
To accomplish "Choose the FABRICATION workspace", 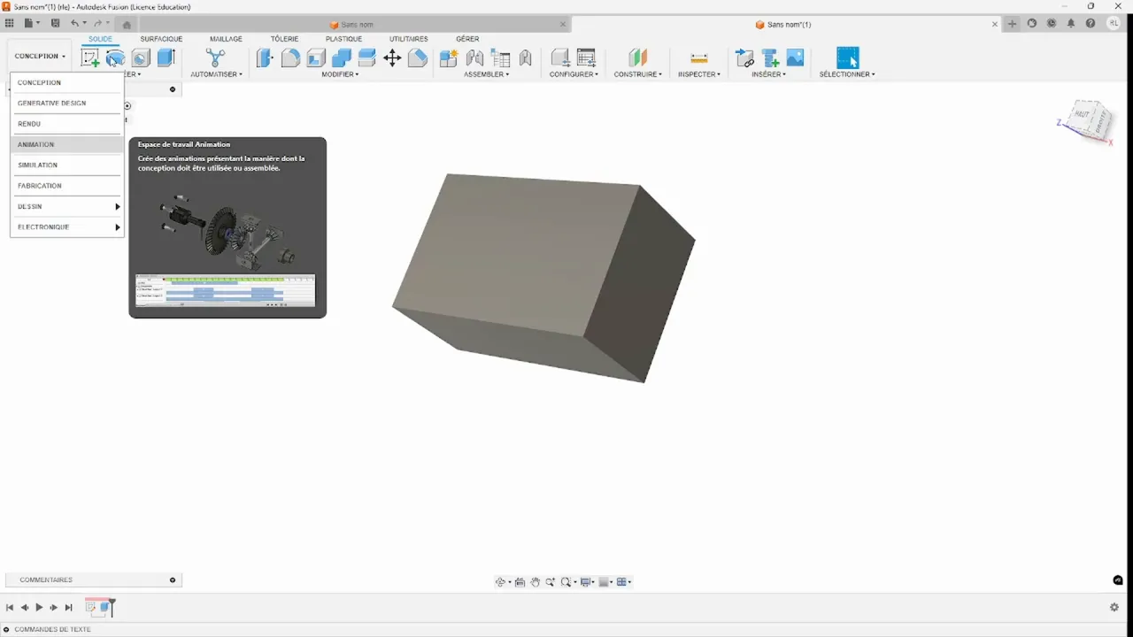I will click(x=66, y=186).
